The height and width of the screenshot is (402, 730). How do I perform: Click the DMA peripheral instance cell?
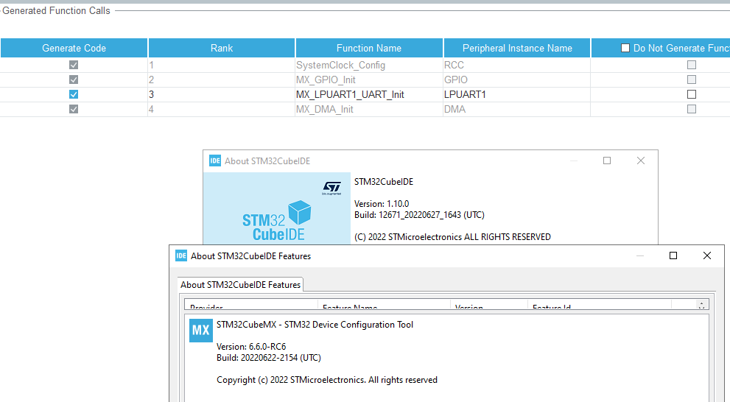(517, 110)
